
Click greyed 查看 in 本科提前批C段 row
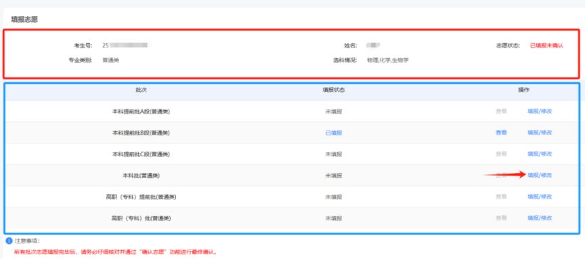[501, 154]
